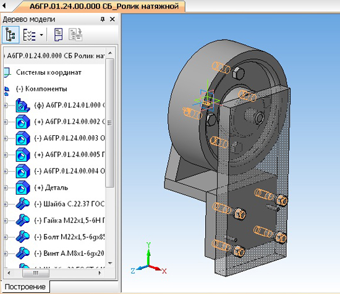Close the Дерево модели panel
Viewport: 340px width, 294px height.
point(113,19)
